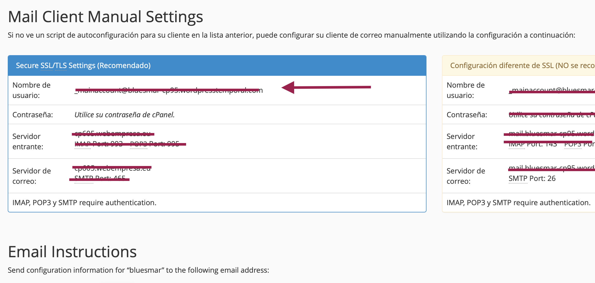Click the SMTP Port 26 text in the non-SSL panel
Image resolution: width=595 pixels, height=283 pixels.
pyautogui.click(x=532, y=178)
